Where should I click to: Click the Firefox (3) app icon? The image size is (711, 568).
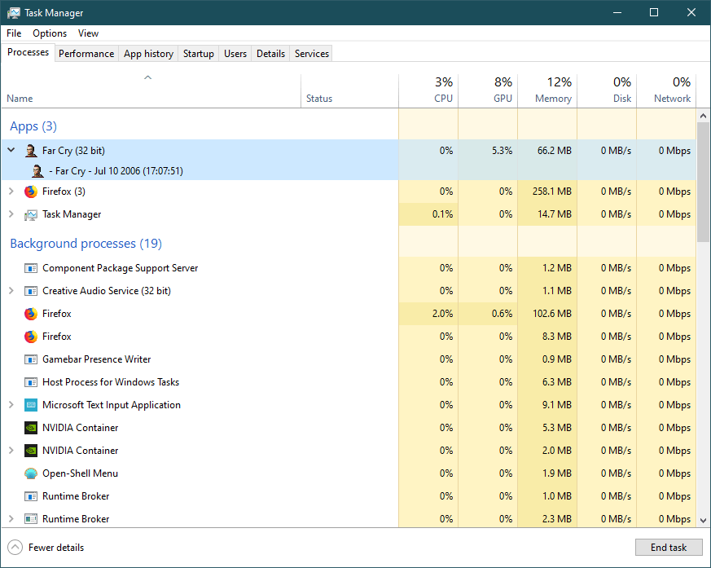point(31,192)
